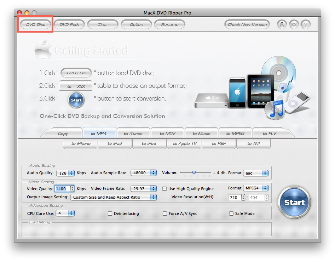Expand the Output Image Setting dropdown
335x262 pixels.
(114, 197)
